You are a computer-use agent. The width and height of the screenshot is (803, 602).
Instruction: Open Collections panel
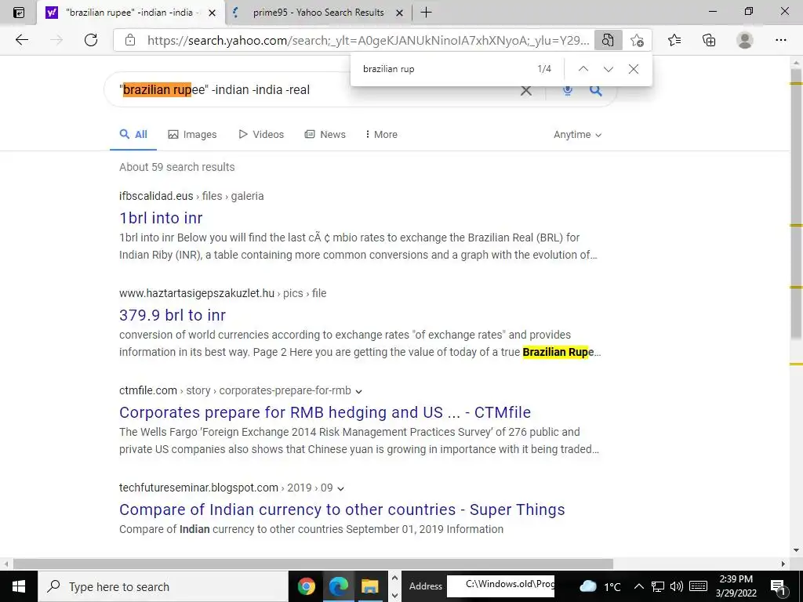709,40
